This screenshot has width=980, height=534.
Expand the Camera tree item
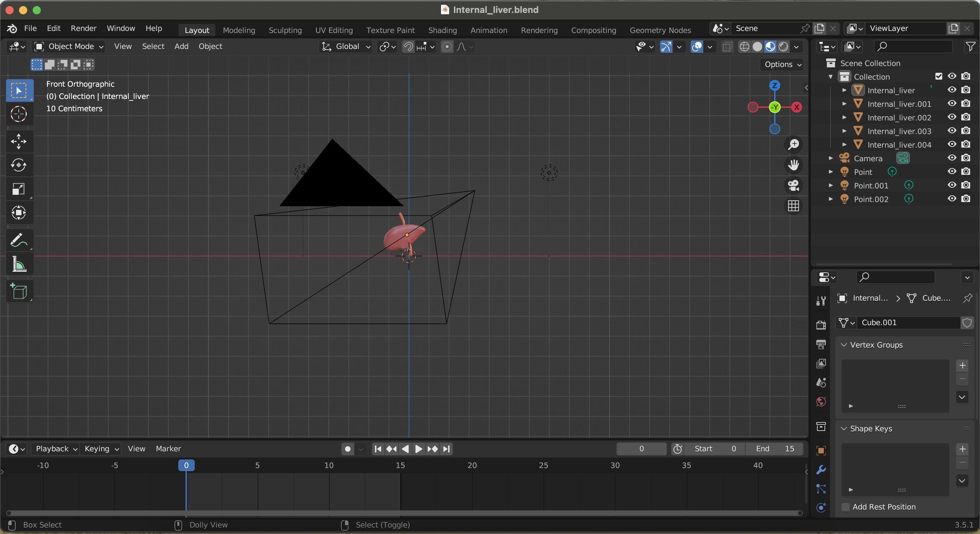831,158
